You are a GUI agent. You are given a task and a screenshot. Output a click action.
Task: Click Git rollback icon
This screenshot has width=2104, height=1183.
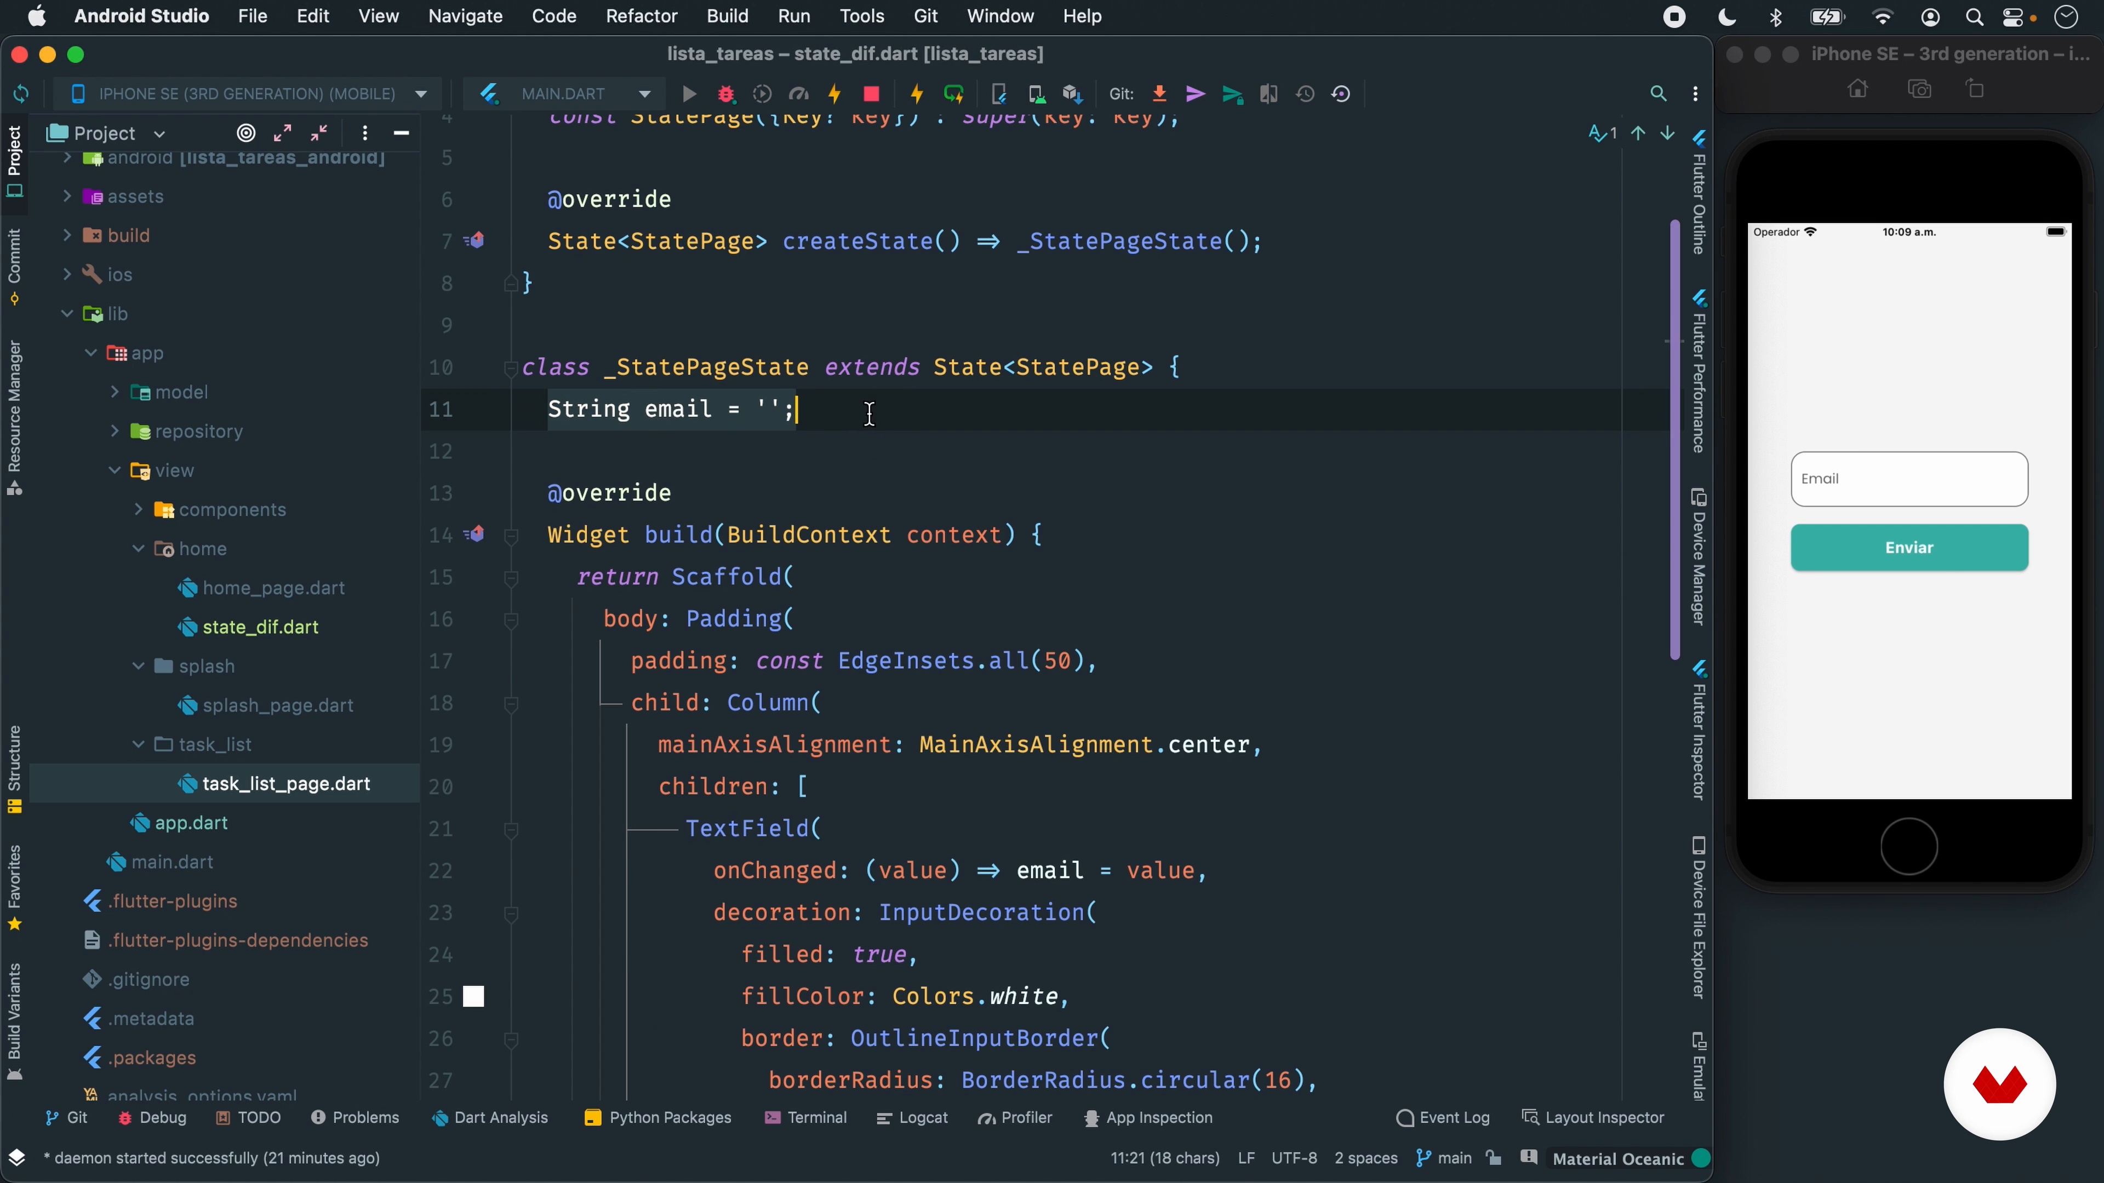1341,94
